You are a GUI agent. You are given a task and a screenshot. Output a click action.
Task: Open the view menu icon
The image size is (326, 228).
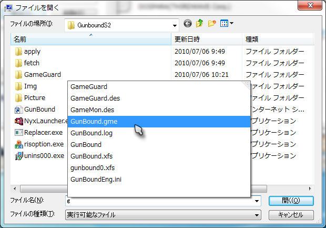(224, 23)
